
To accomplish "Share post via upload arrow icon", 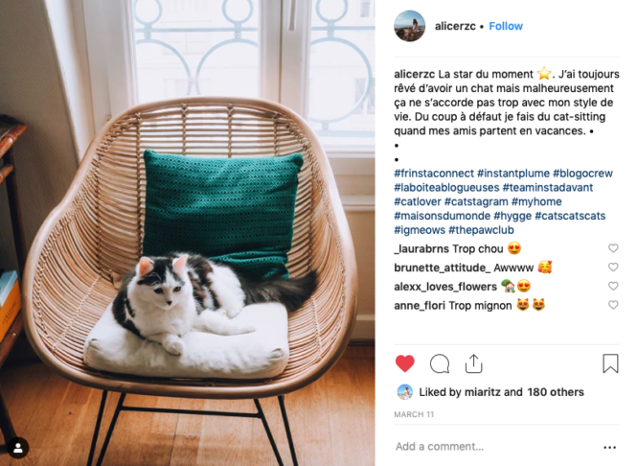I will (x=474, y=363).
